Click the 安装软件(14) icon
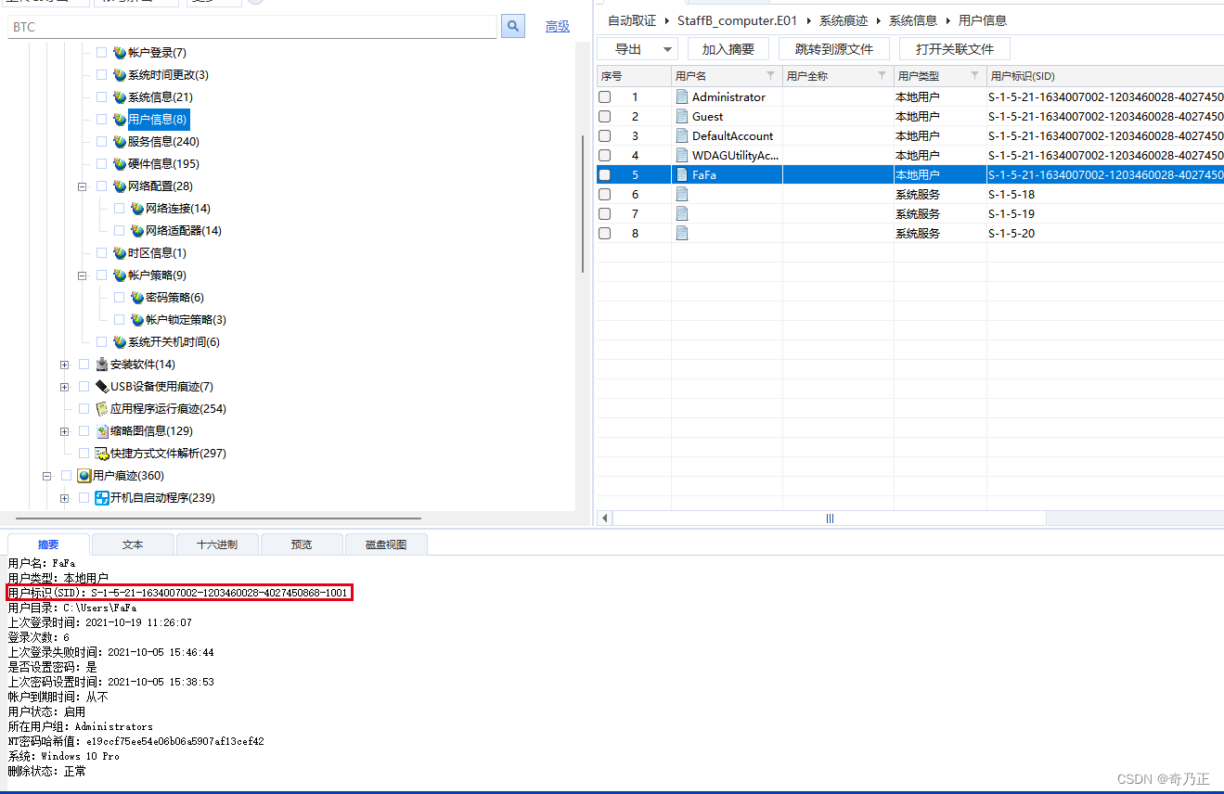Image resolution: width=1224 pixels, height=794 pixels. [102, 365]
